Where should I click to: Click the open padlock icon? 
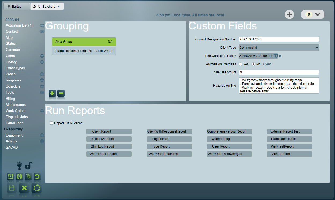[29, 166]
